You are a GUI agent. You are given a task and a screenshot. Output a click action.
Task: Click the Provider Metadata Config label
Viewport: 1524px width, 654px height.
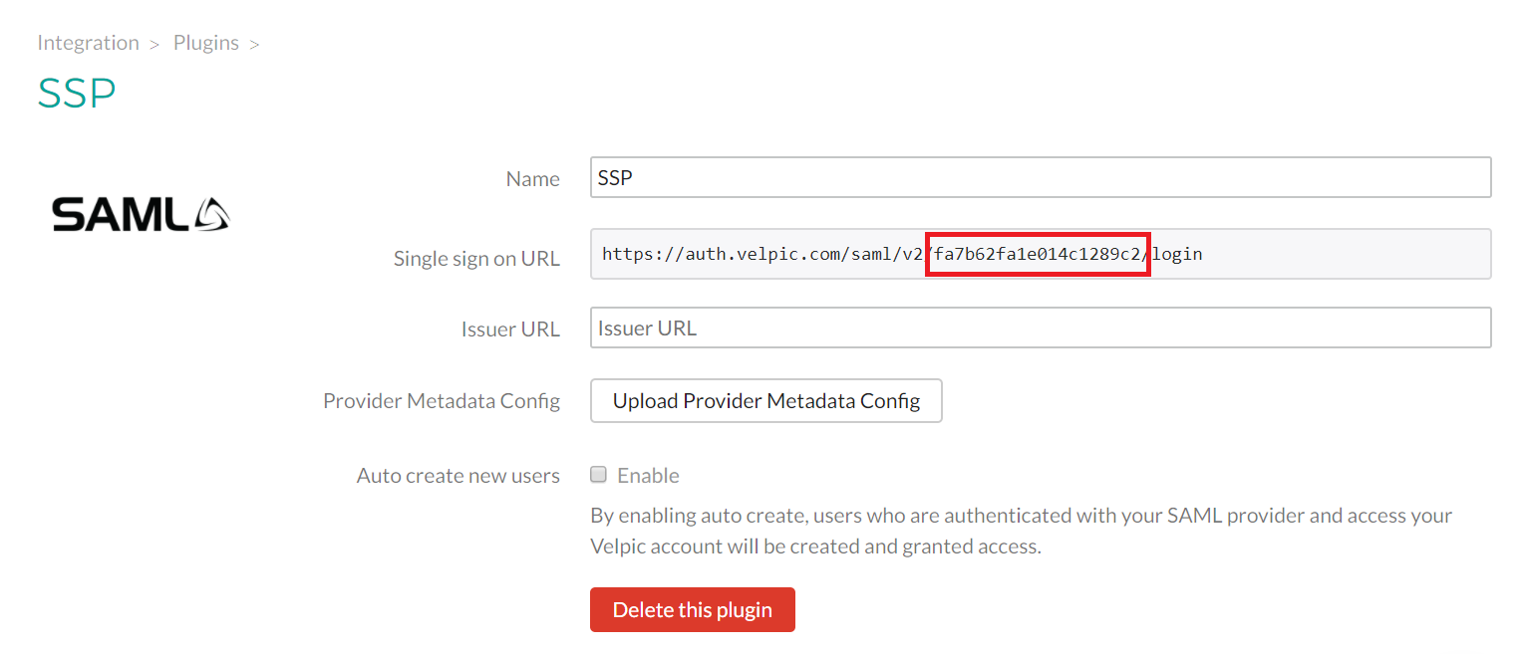click(x=442, y=401)
